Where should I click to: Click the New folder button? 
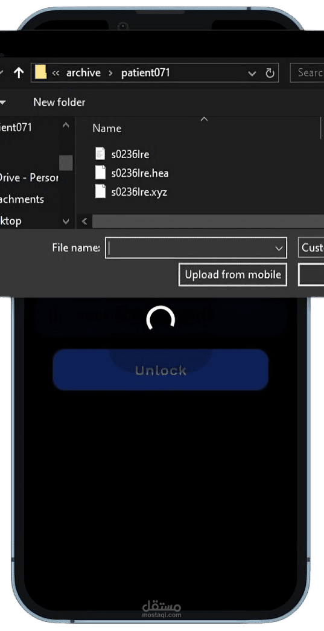point(59,102)
